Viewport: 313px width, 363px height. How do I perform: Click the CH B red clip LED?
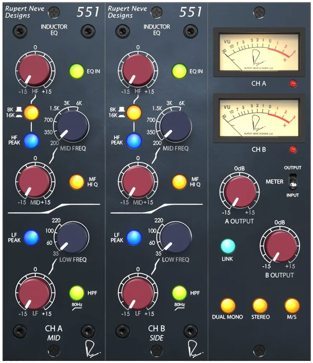pos(293,149)
